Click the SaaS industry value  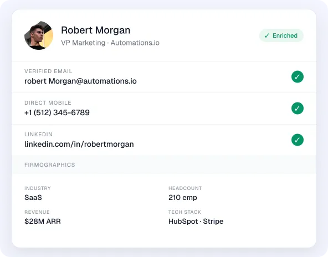33,197
